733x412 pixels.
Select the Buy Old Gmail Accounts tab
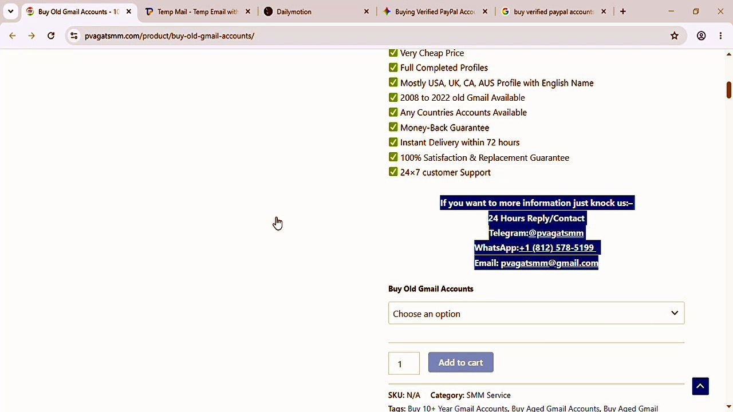pos(79,11)
